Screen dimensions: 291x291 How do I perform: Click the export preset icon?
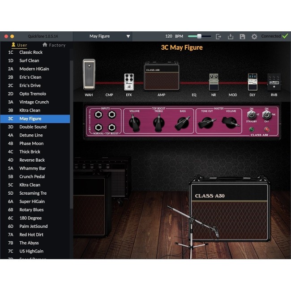click(x=219, y=36)
